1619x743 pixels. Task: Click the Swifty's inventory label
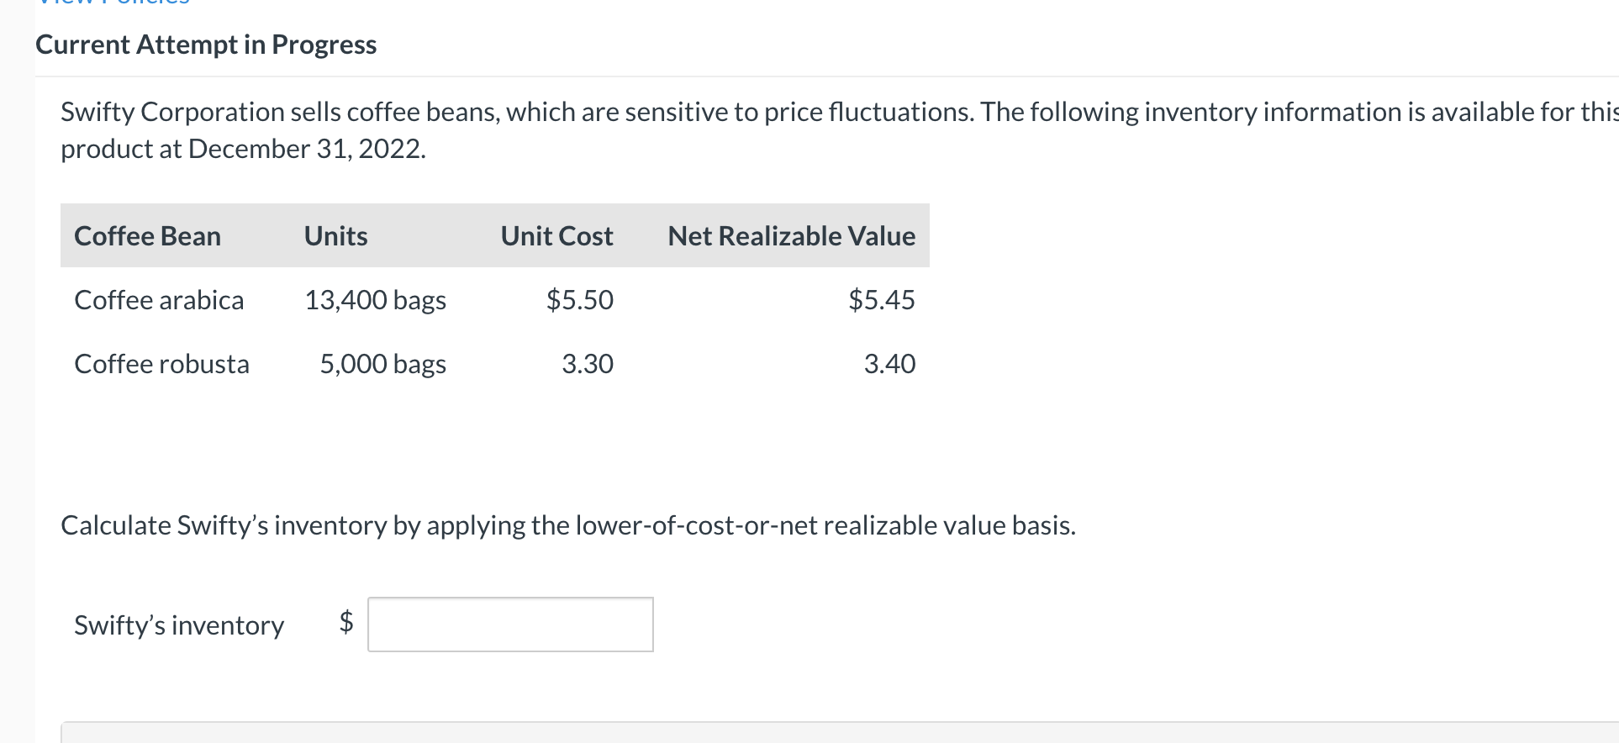178,624
